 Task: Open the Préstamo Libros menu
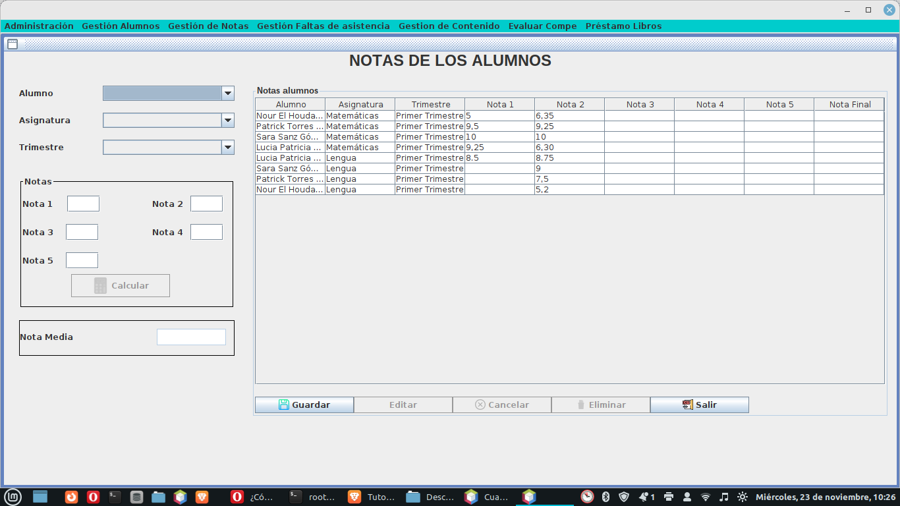coord(623,26)
